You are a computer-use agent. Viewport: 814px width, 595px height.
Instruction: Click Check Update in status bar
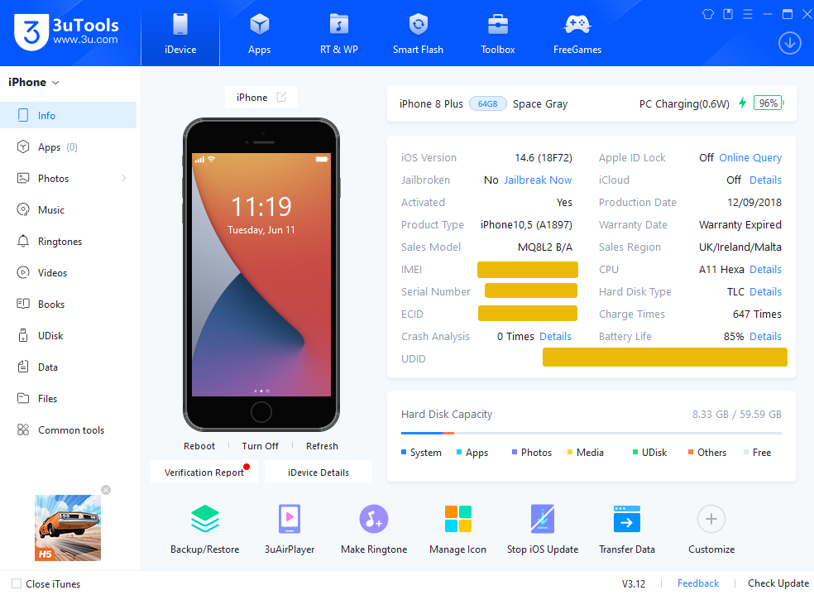point(778,583)
